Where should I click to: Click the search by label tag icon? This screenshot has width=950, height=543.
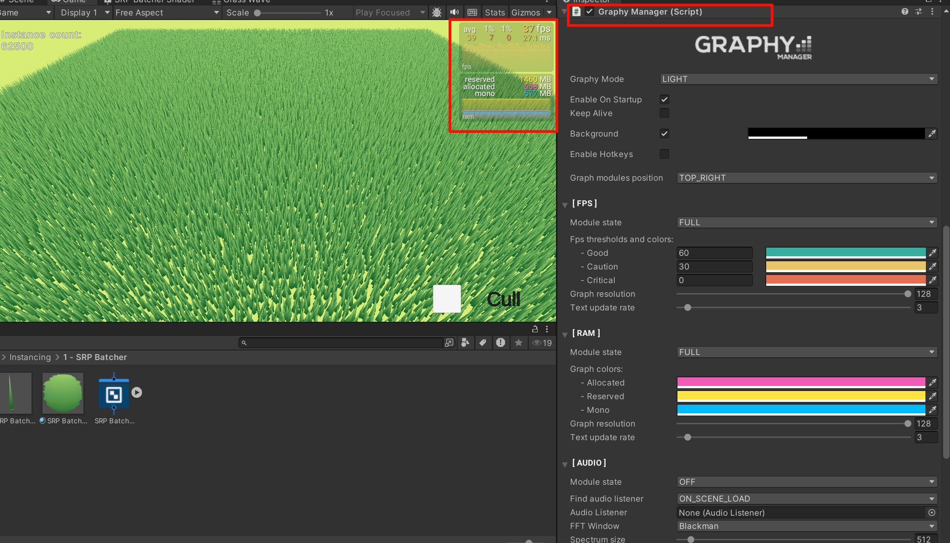pos(483,343)
